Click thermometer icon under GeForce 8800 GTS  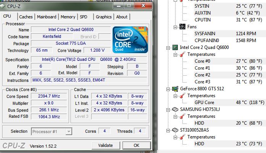182,96
